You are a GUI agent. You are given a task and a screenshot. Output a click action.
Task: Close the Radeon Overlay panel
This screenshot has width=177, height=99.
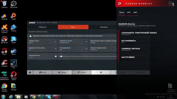(x=173, y=4)
